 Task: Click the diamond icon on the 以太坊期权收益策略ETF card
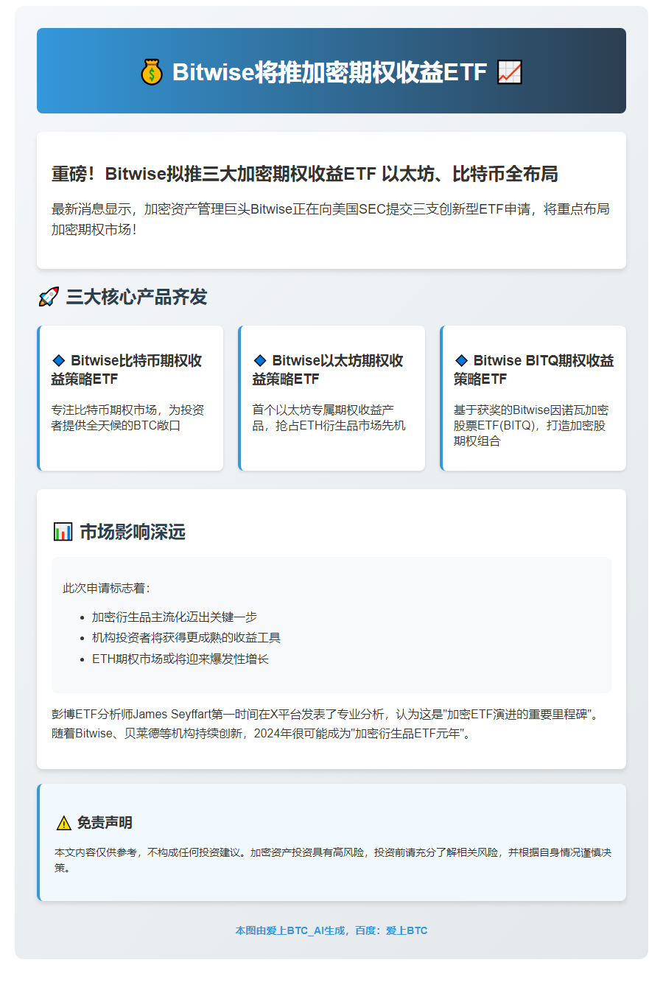pyautogui.click(x=259, y=360)
